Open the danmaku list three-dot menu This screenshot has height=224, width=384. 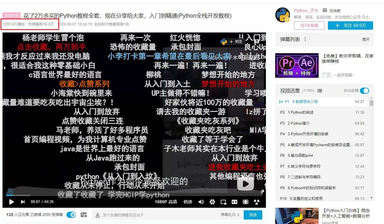coord(305,39)
